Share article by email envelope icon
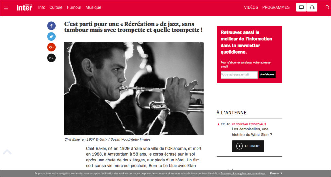The height and width of the screenshot is (177, 331). (51, 58)
